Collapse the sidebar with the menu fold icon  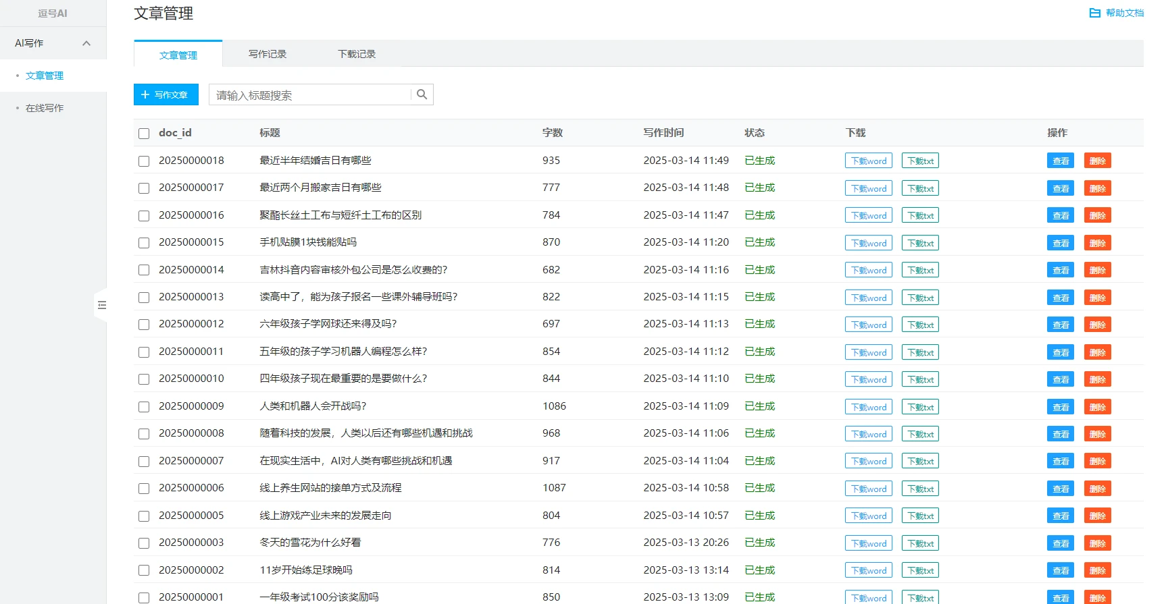(x=102, y=305)
